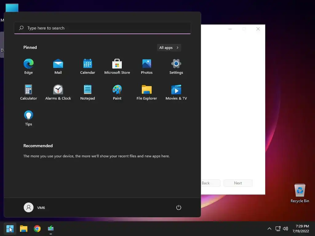
Task: Open the Tips app
Action: [x=29, y=118]
